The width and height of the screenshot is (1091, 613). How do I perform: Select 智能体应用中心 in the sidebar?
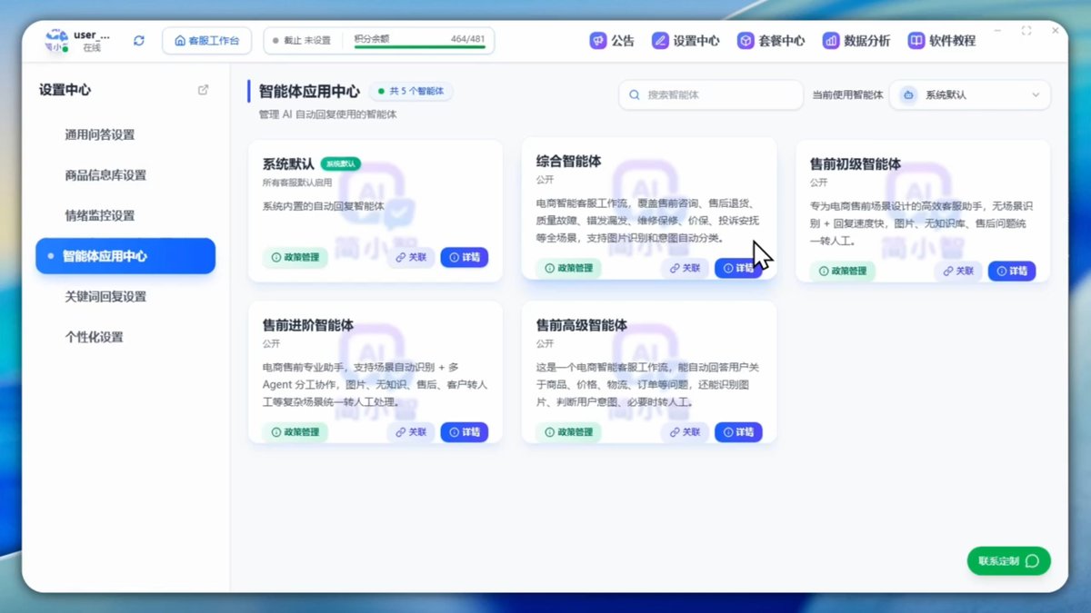click(125, 256)
